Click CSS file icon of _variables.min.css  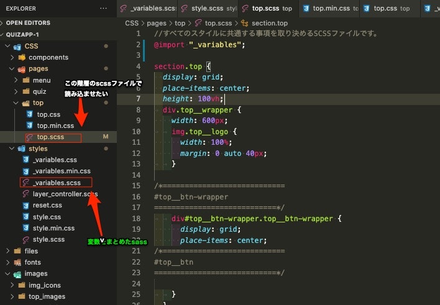(x=25, y=171)
